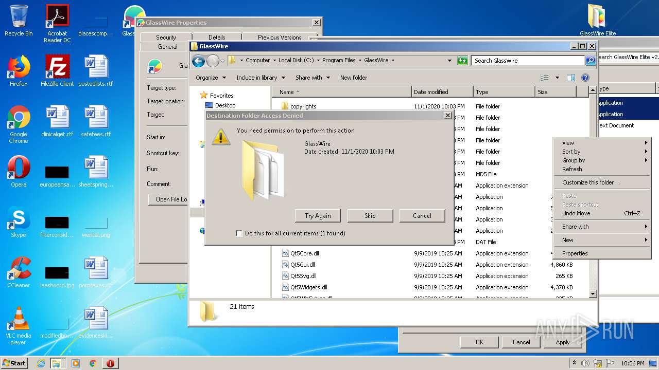
Task: Open Properties from context menu
Action: point(603,253)
